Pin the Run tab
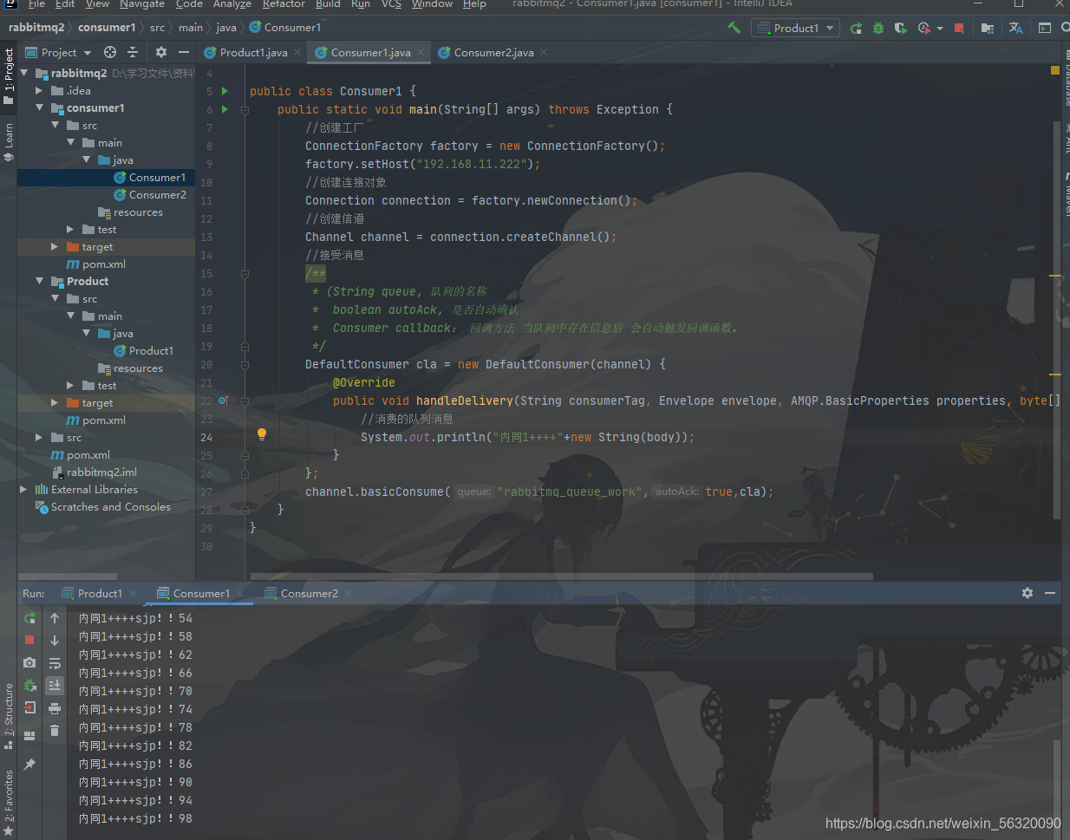1070x840 pixels. click(x=29, y=764)
